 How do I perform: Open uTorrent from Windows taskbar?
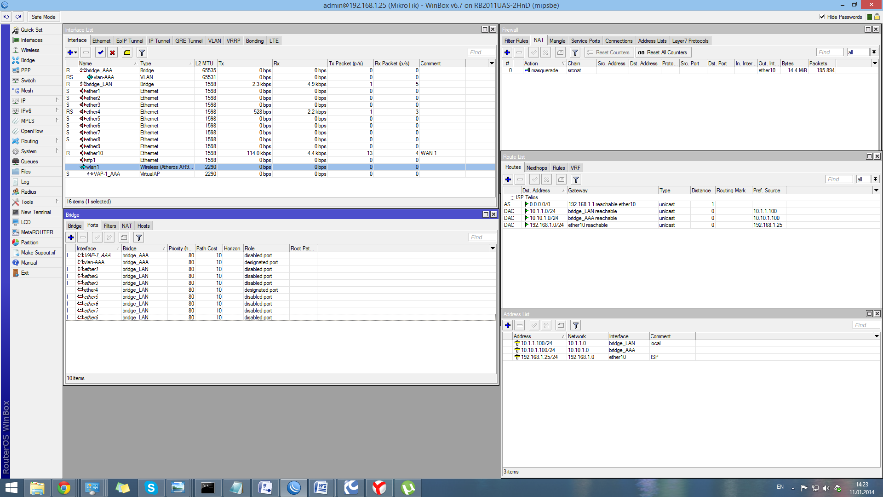[x=408, y=488]
